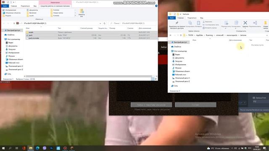Switch to Главная tab in zip window
This screenshot has height=151, width=269.
[x=14, y=6]
